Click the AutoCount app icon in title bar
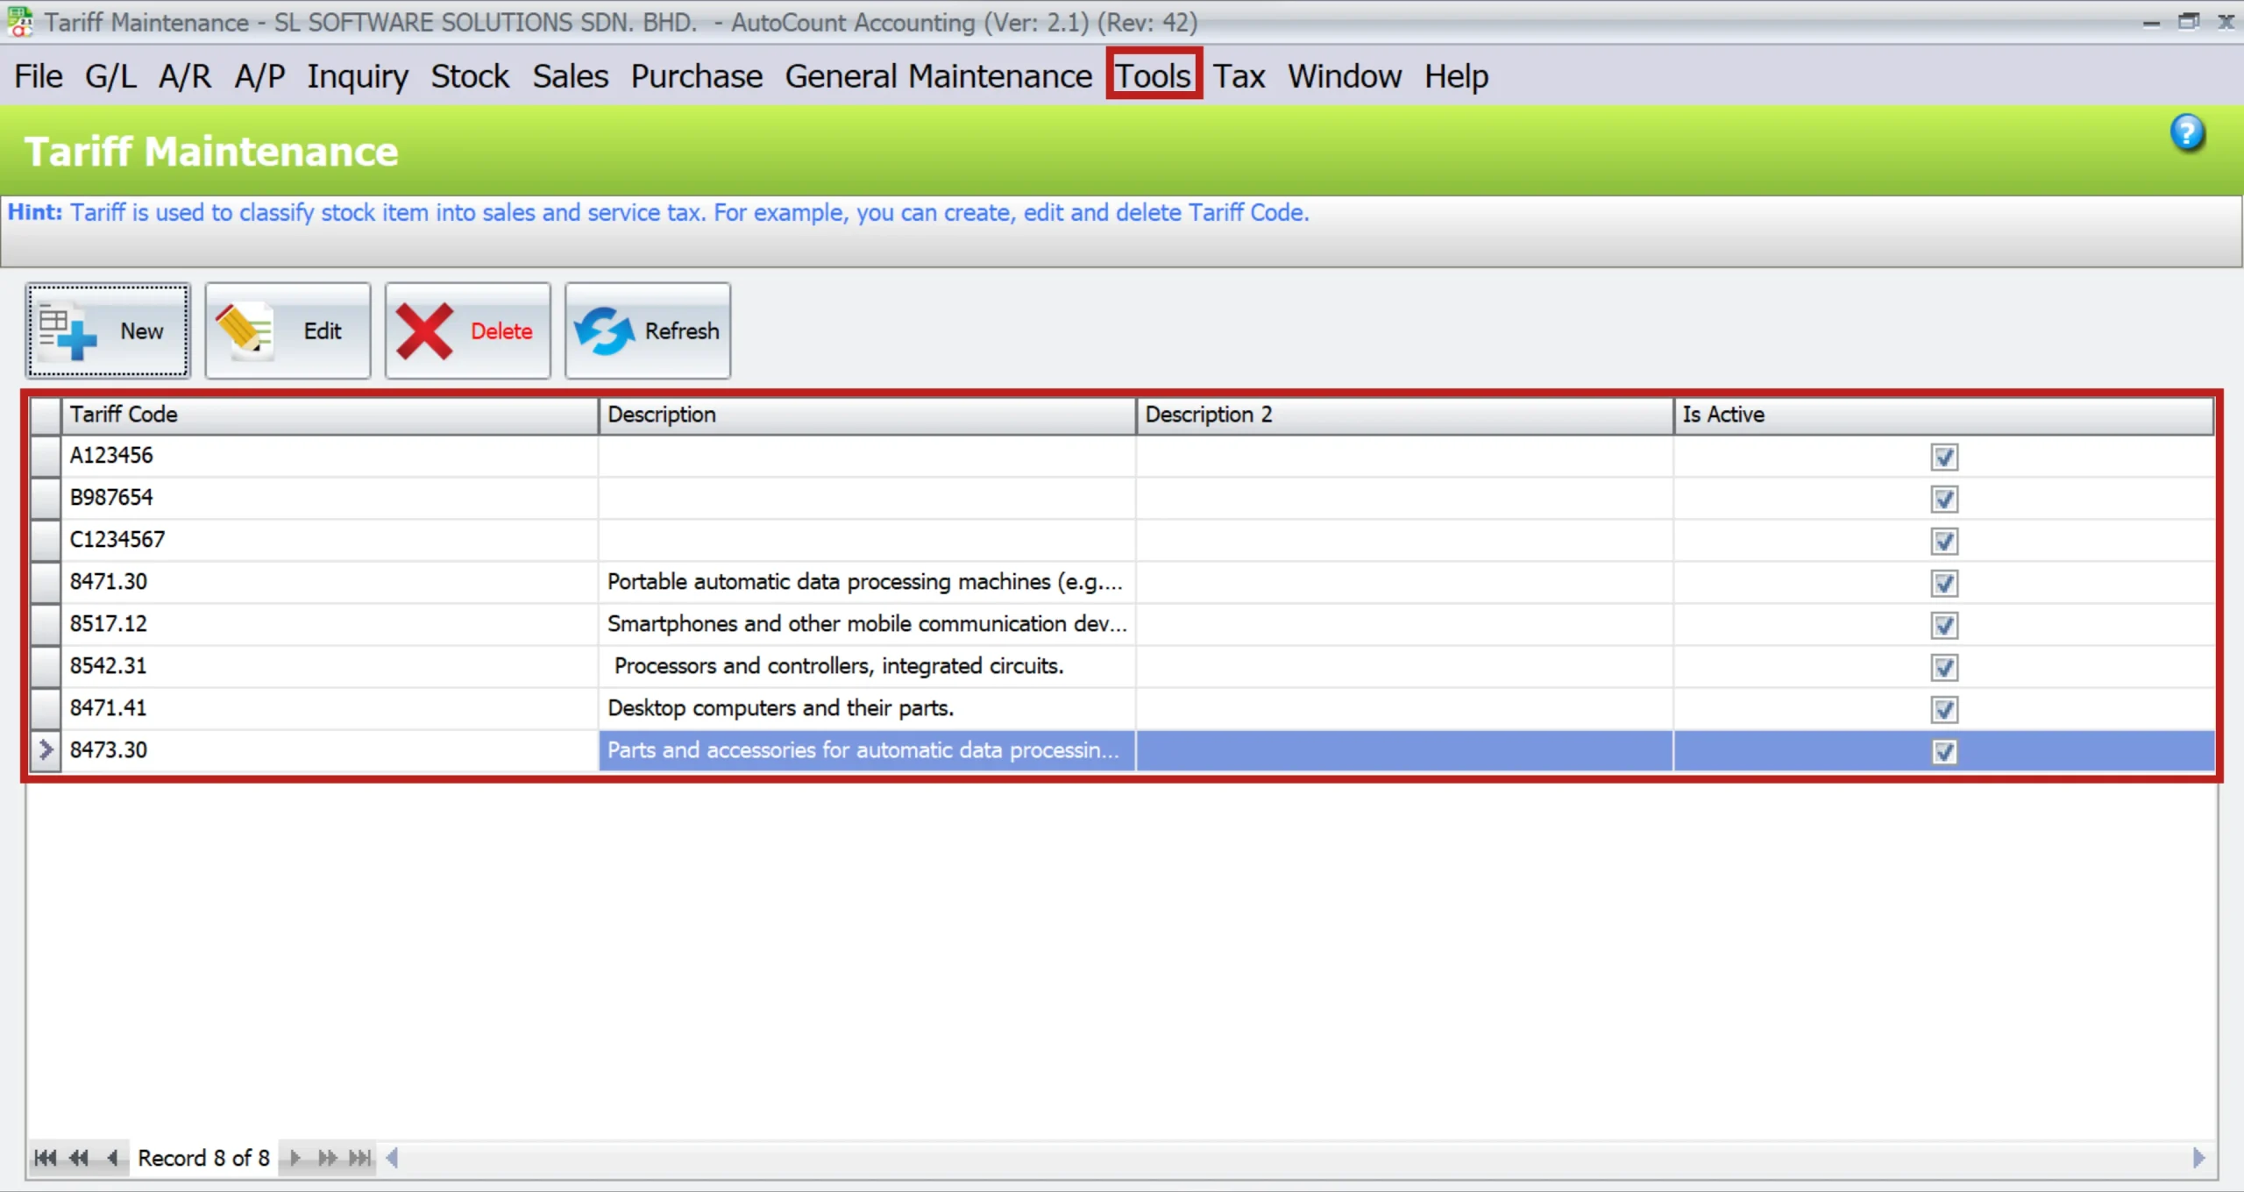This screenshot has height=1192, width=2244. [19, 22]
